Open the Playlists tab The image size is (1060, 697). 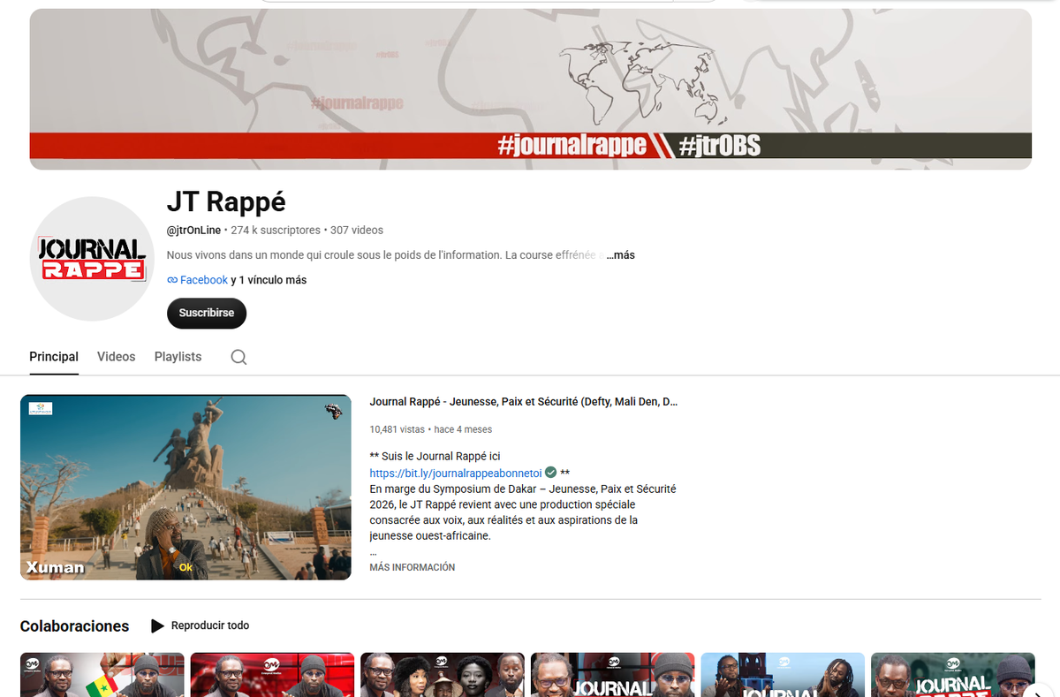[x=178, y=357]
